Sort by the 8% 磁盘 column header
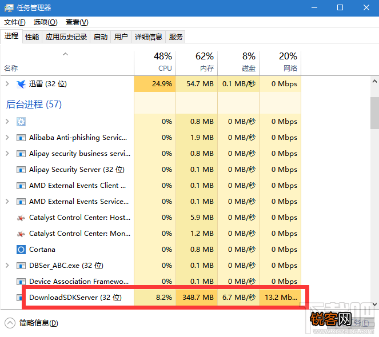 (238, 63)
